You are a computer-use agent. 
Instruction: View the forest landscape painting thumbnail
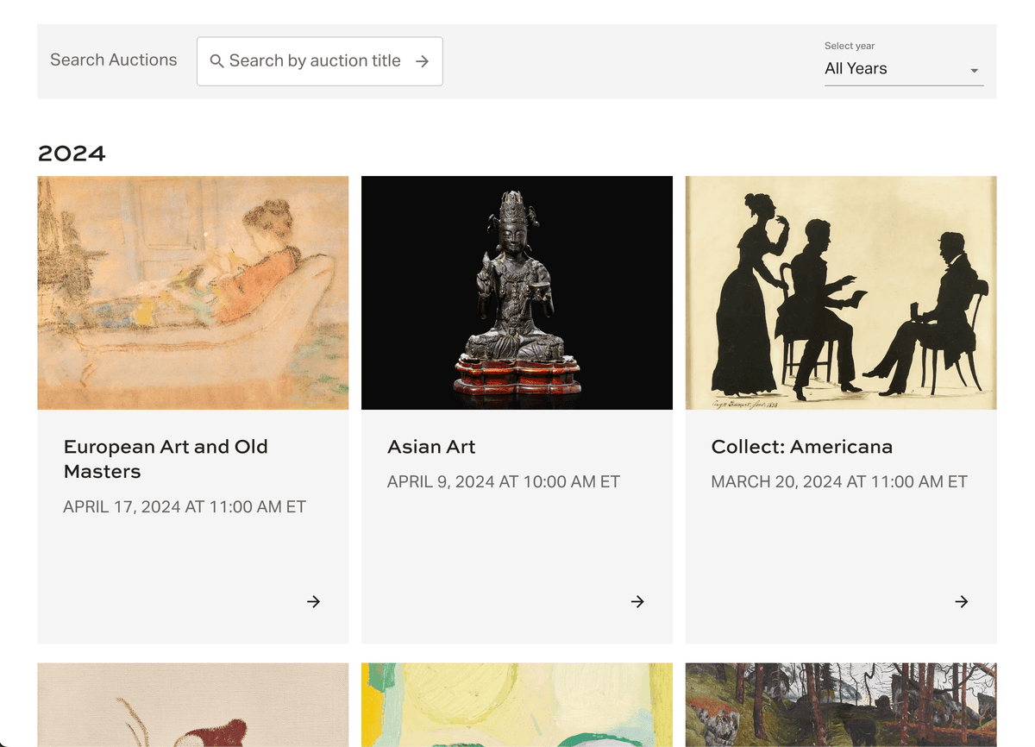[841, 704]
